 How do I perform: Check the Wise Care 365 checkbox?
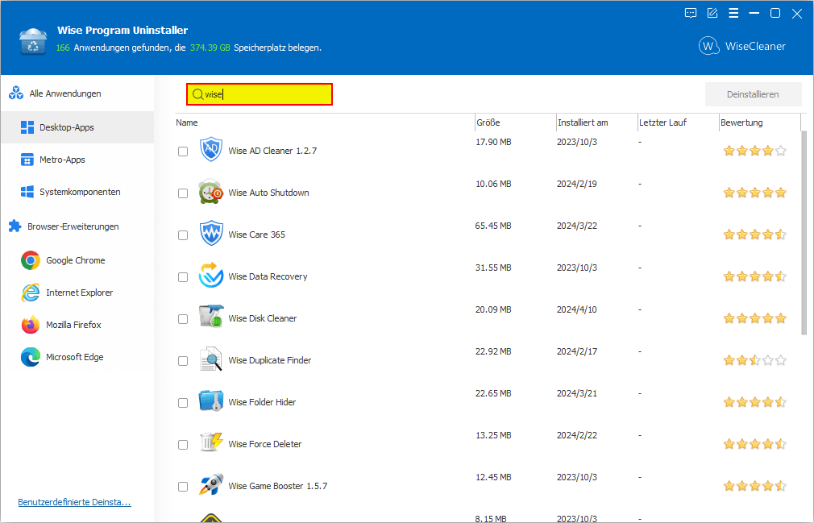click(x=183, y=235)
